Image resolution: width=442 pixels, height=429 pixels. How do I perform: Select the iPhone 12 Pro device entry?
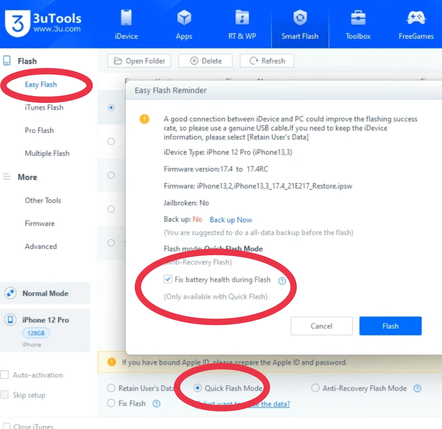coord(45,320)
